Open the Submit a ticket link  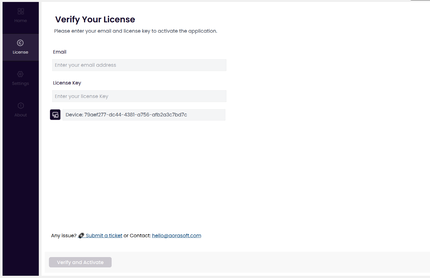pos(104,236)
